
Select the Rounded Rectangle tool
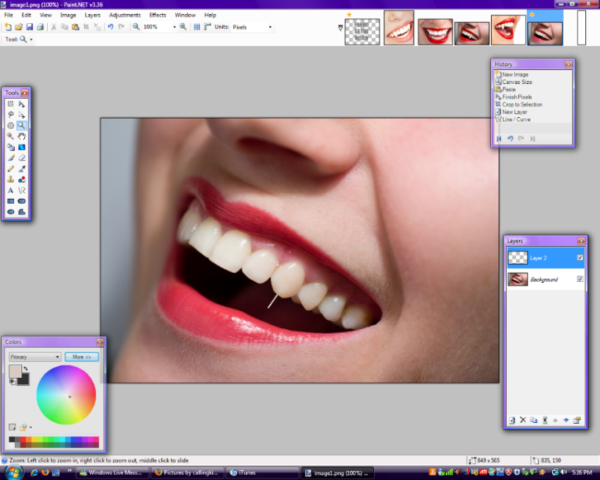(x=22, y=201)
